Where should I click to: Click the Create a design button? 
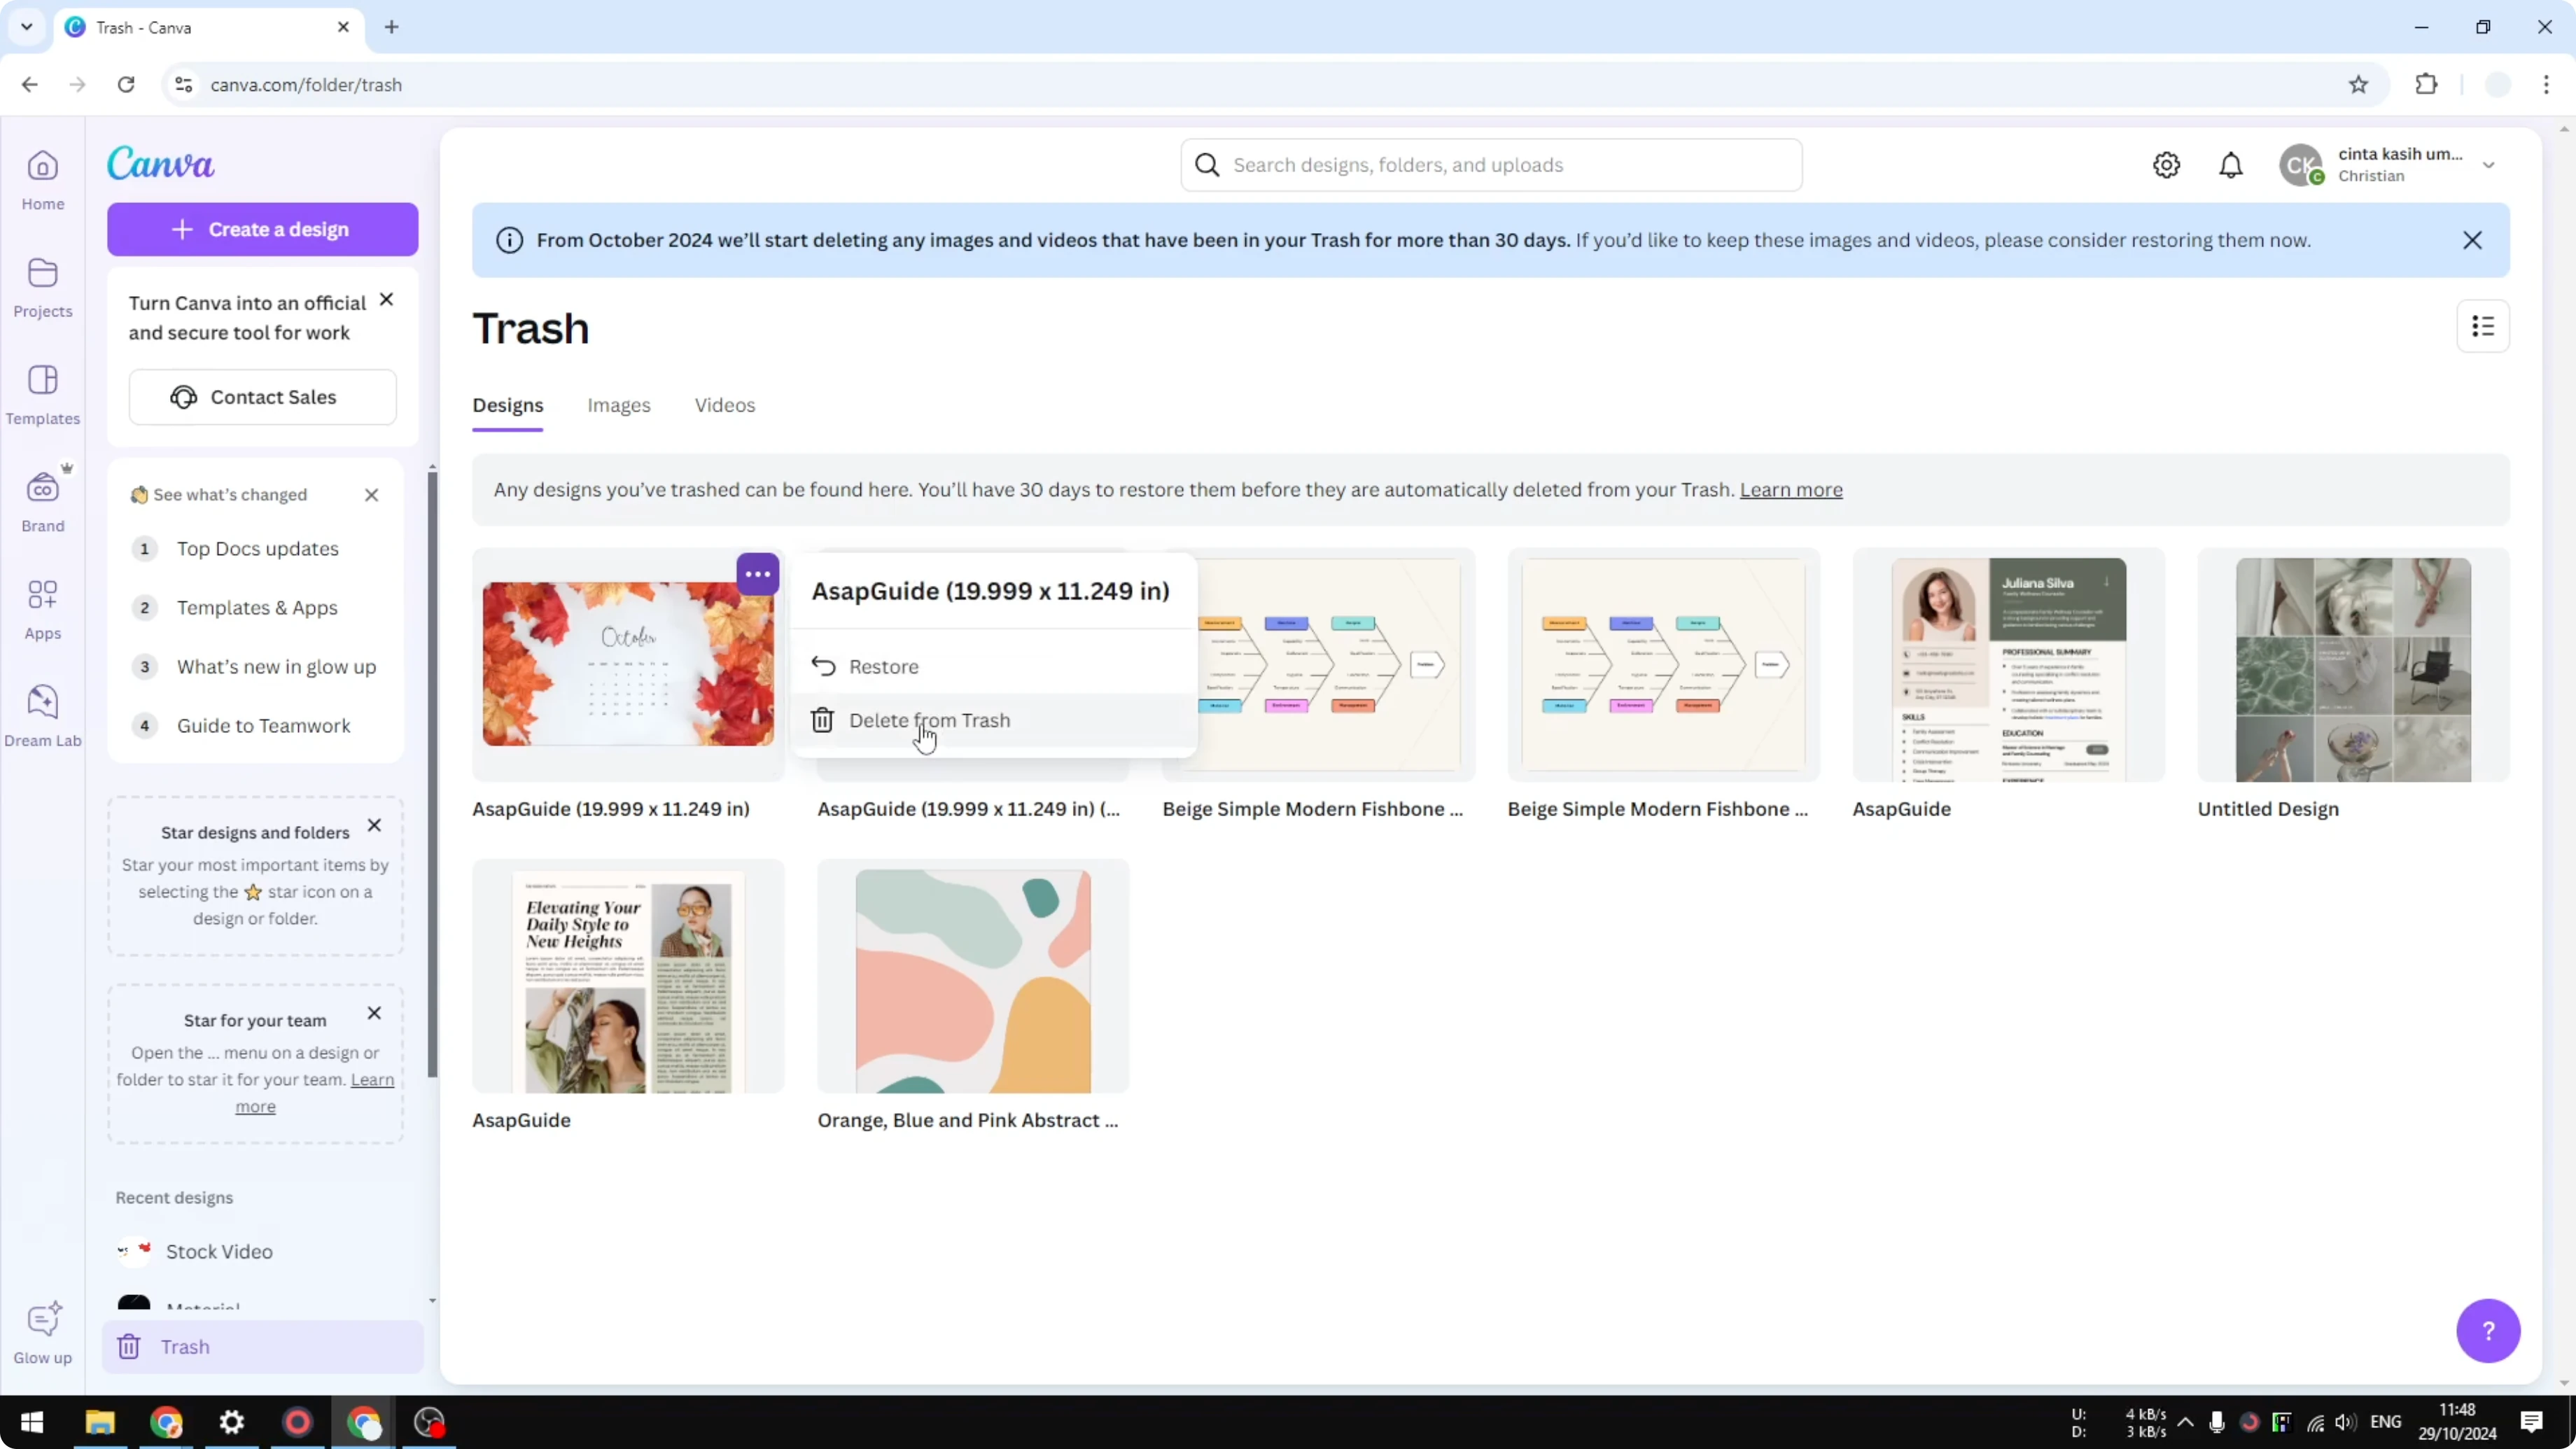[x=262, y=229]
